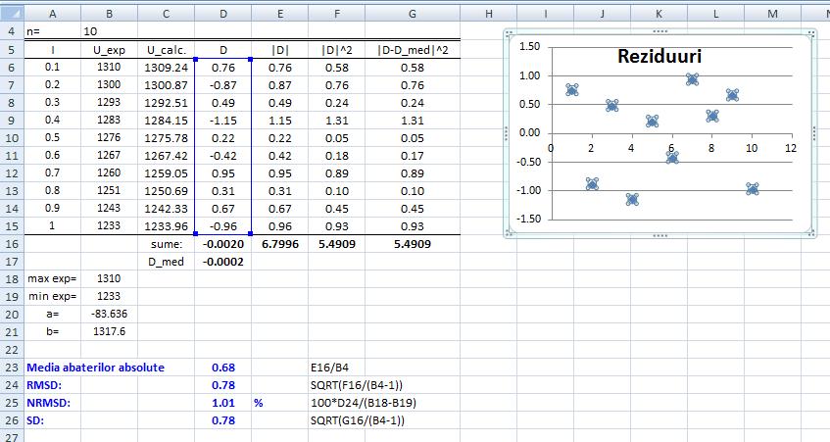The image size is (830, 442).
Task: Click formula text SQRT(G16/(B4-1))
Action: tap(358, 420)
